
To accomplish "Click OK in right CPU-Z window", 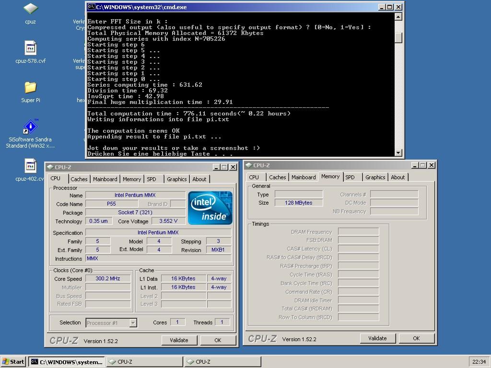I will tap(416, 338).
